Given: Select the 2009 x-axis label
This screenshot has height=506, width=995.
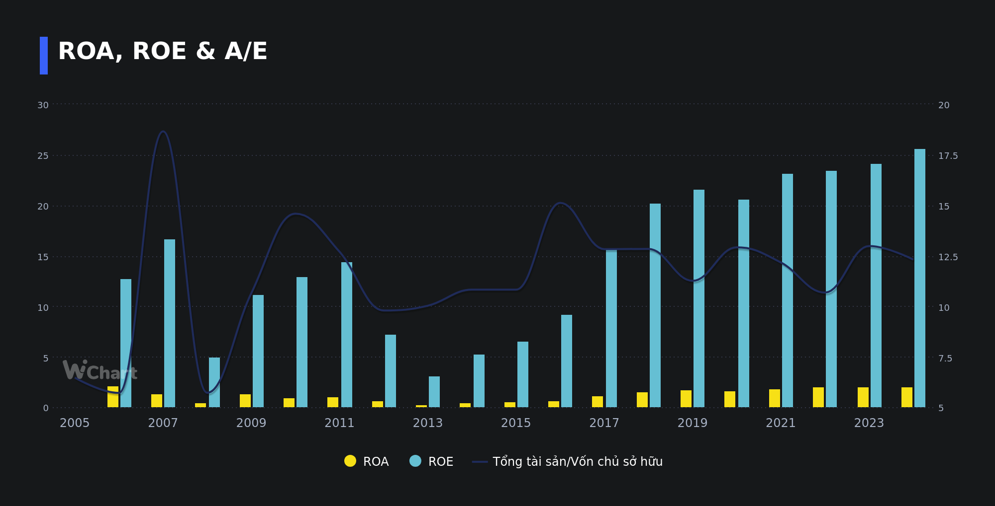Looking at the screenshot, I should point(251,423).
